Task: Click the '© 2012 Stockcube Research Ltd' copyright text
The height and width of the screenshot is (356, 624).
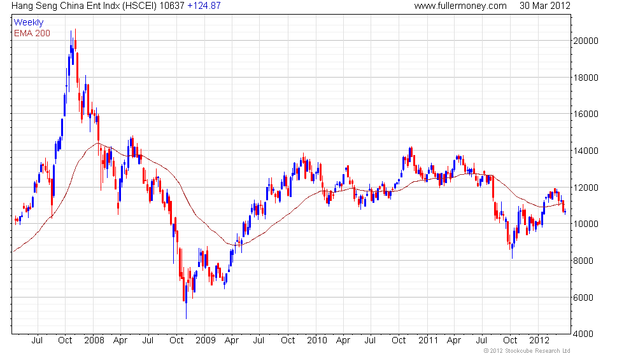Action: point(527,351)
